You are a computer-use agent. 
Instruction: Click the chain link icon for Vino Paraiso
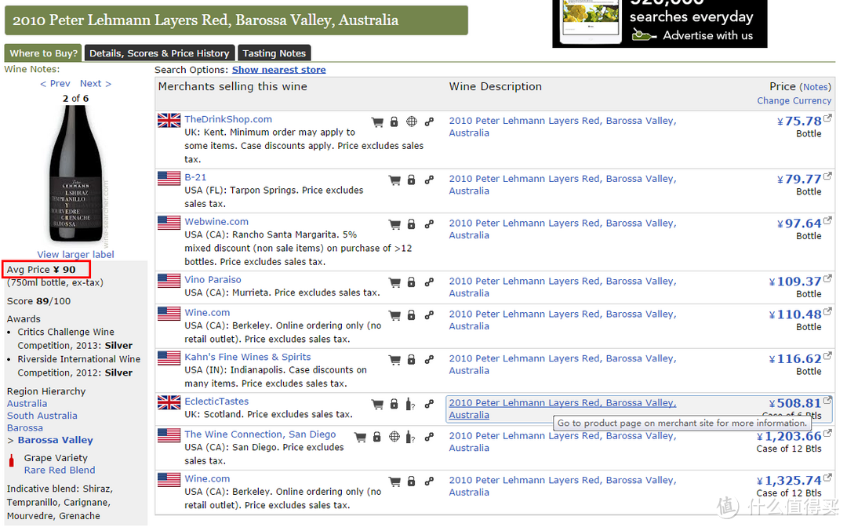[430, 282]
